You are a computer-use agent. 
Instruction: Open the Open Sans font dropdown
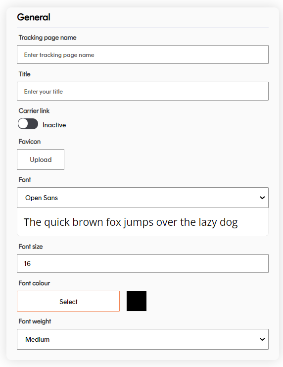tap(142, 198)
